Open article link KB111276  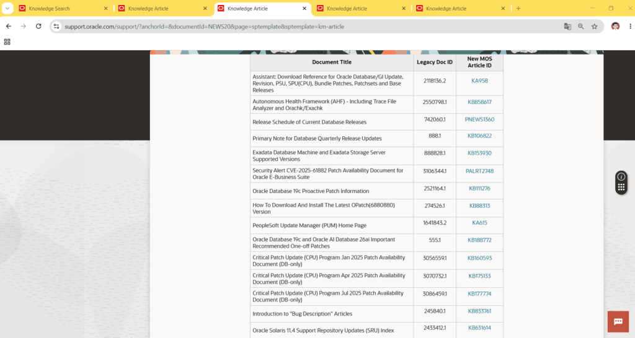click(x=479, y=188)
